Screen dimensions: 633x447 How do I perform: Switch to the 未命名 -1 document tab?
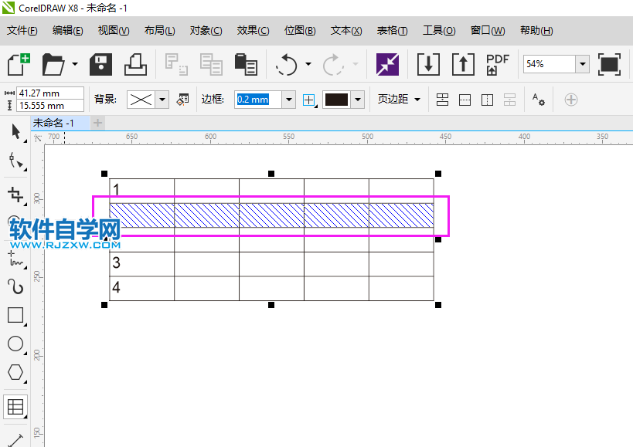click(60, 123)
